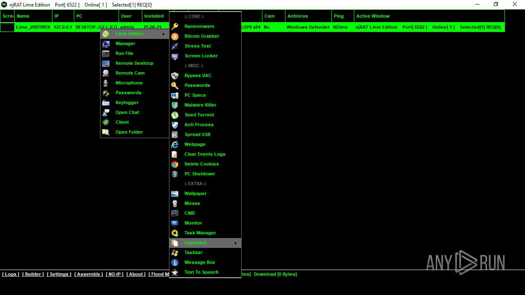Click the Stress Test icon
Viewport: 525px width, 295px height.
pyautogui.click(x=175, y=46)
